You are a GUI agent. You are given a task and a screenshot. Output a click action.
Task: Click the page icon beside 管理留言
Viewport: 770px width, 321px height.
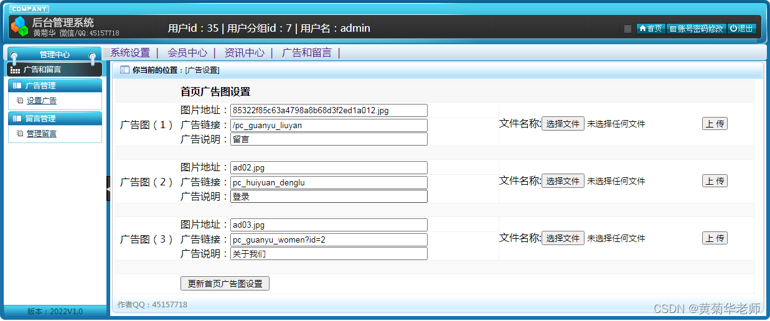(x=20, y=133)
